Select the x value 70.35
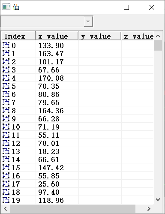Viewport: 165px width, 214px height. tap(49, 86)
